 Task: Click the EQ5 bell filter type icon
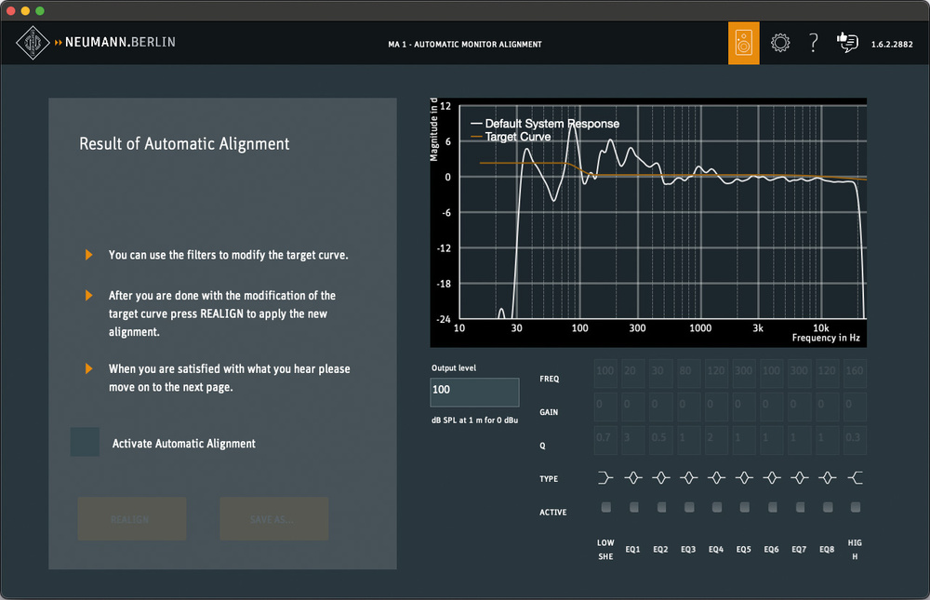(744, 478)
